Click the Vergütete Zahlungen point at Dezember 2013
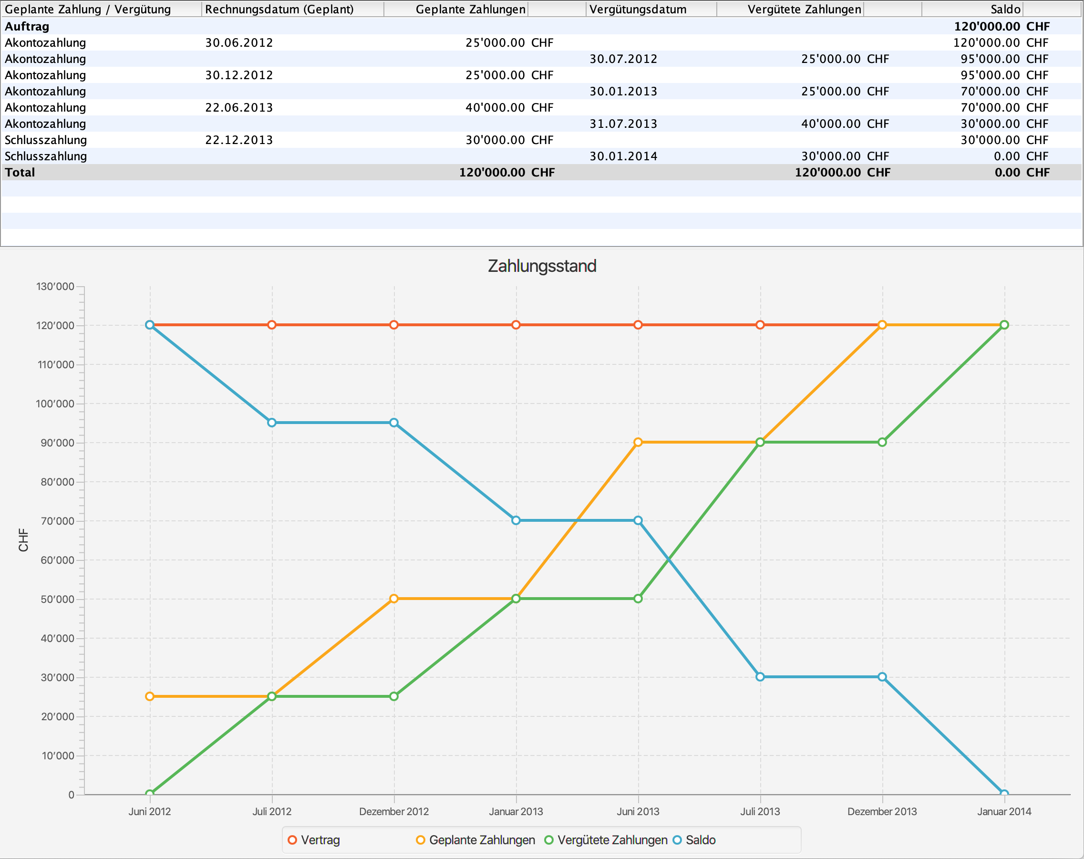 pos(882,442)
